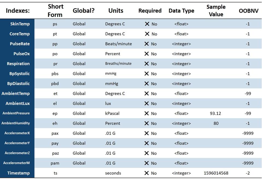The width and height of the screenshot is (262, 179).
Task: Select the Breaths/minute units cell
Action: [x=118, y=64]
